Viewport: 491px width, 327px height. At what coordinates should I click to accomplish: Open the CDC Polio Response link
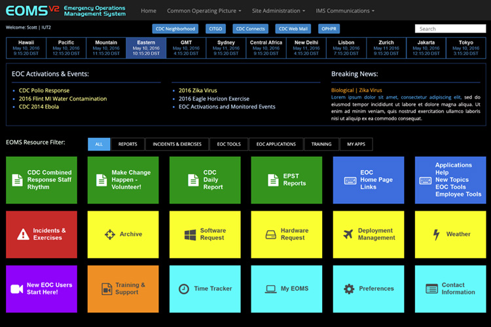44,90
